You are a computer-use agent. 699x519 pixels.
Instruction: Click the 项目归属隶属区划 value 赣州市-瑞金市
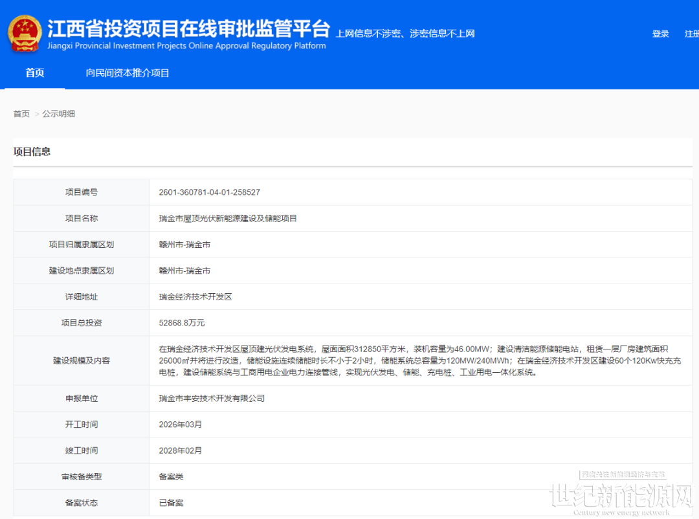(184, 245)
